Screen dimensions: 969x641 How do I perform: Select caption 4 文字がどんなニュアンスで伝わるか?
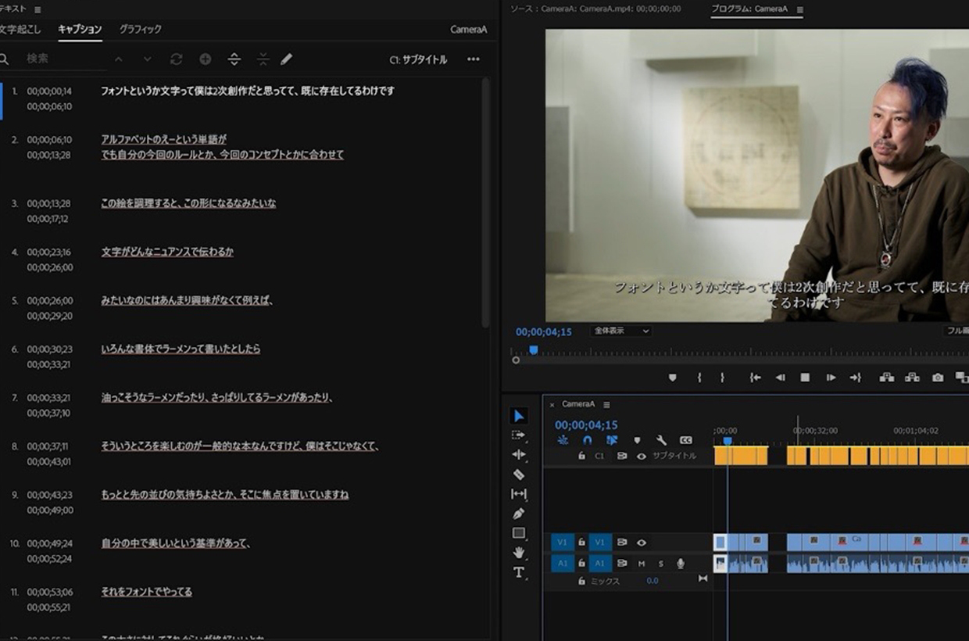pos(167,252)
